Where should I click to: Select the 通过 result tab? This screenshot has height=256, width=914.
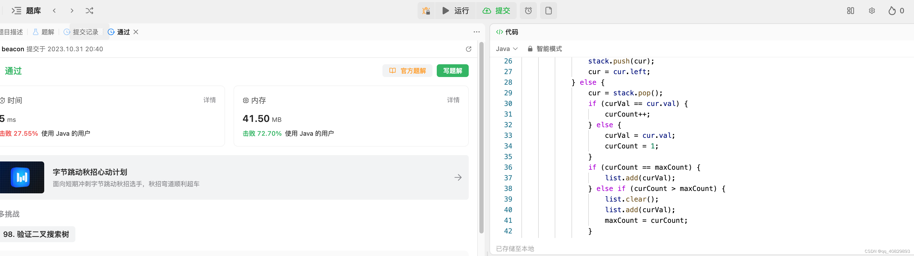[119, 32]
